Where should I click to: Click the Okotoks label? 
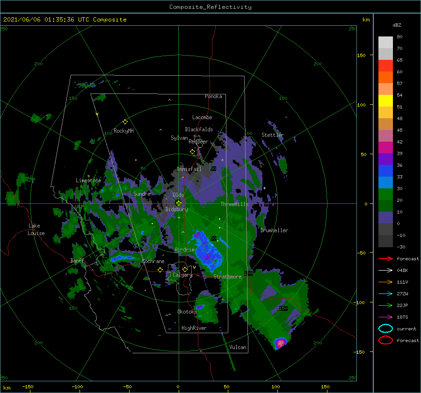point(187,311)
